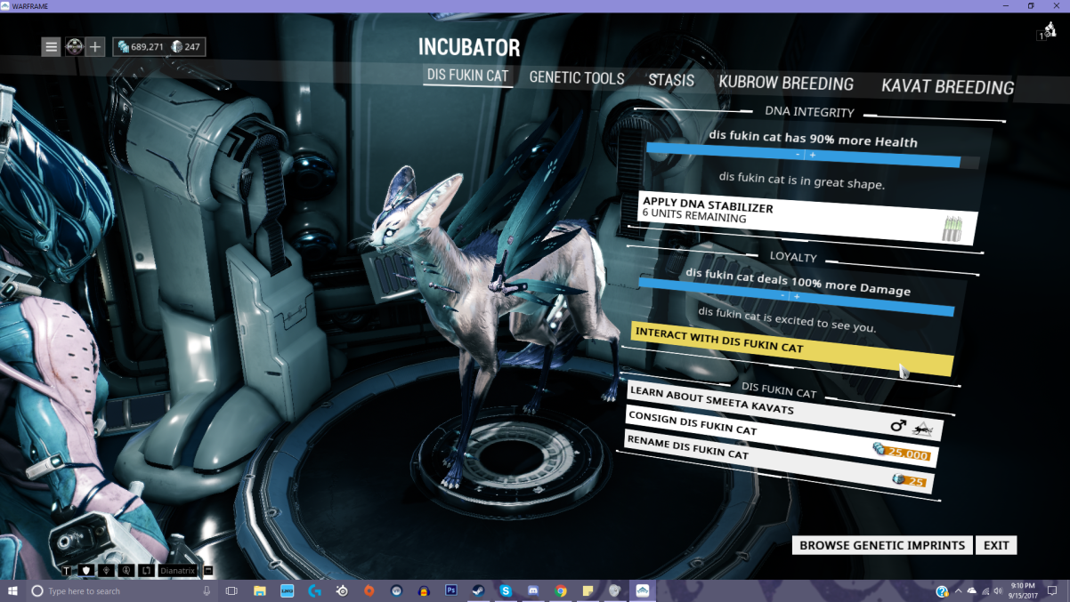
Task: Open the KAVAT BREEDING tab
Action: (x=947, y=87)
